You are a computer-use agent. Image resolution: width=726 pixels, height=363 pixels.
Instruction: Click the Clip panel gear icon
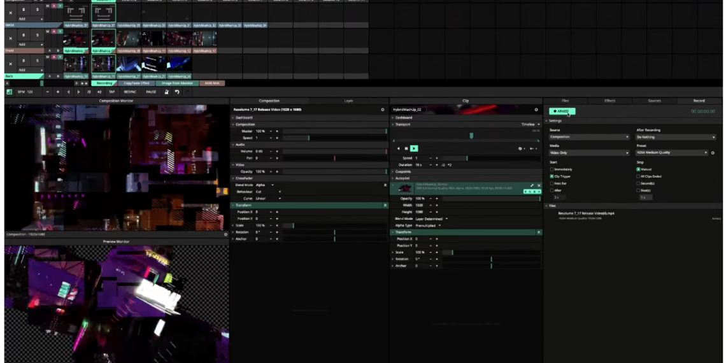tap(536, 110)
